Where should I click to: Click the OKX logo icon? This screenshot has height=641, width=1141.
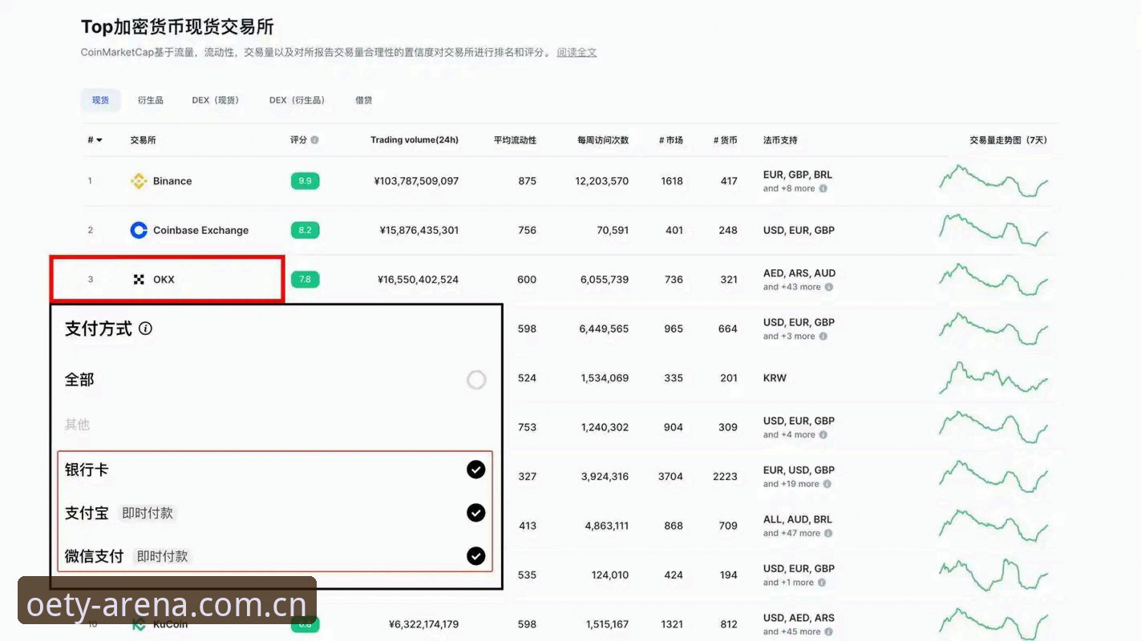tap(139, 280)
